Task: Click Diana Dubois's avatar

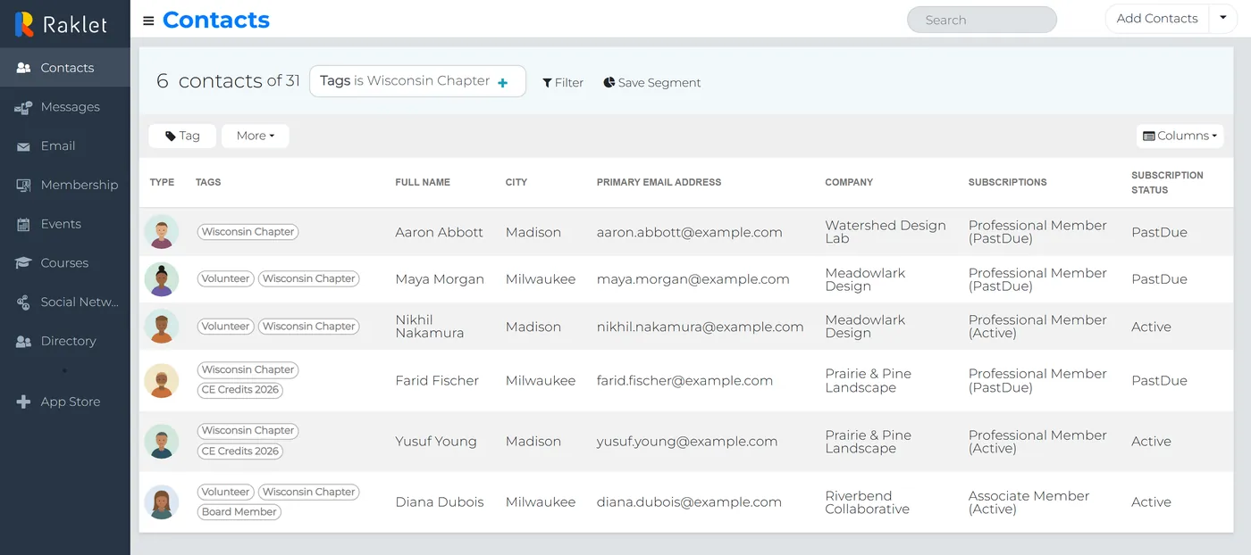Action: pyautogui.click(x=162, y=501)
